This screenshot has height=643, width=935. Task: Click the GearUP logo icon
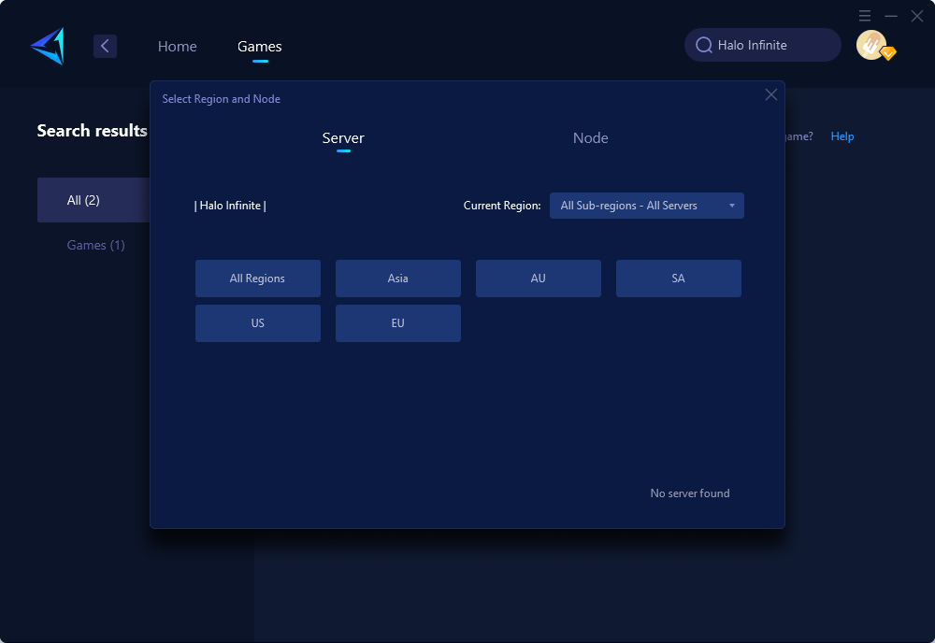click(x=48, y=46)
